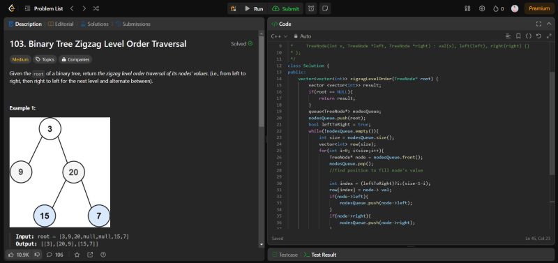This screenshot has height=263, width=558.
Task: Click the Code panel title tab
Action: [281, 24]
